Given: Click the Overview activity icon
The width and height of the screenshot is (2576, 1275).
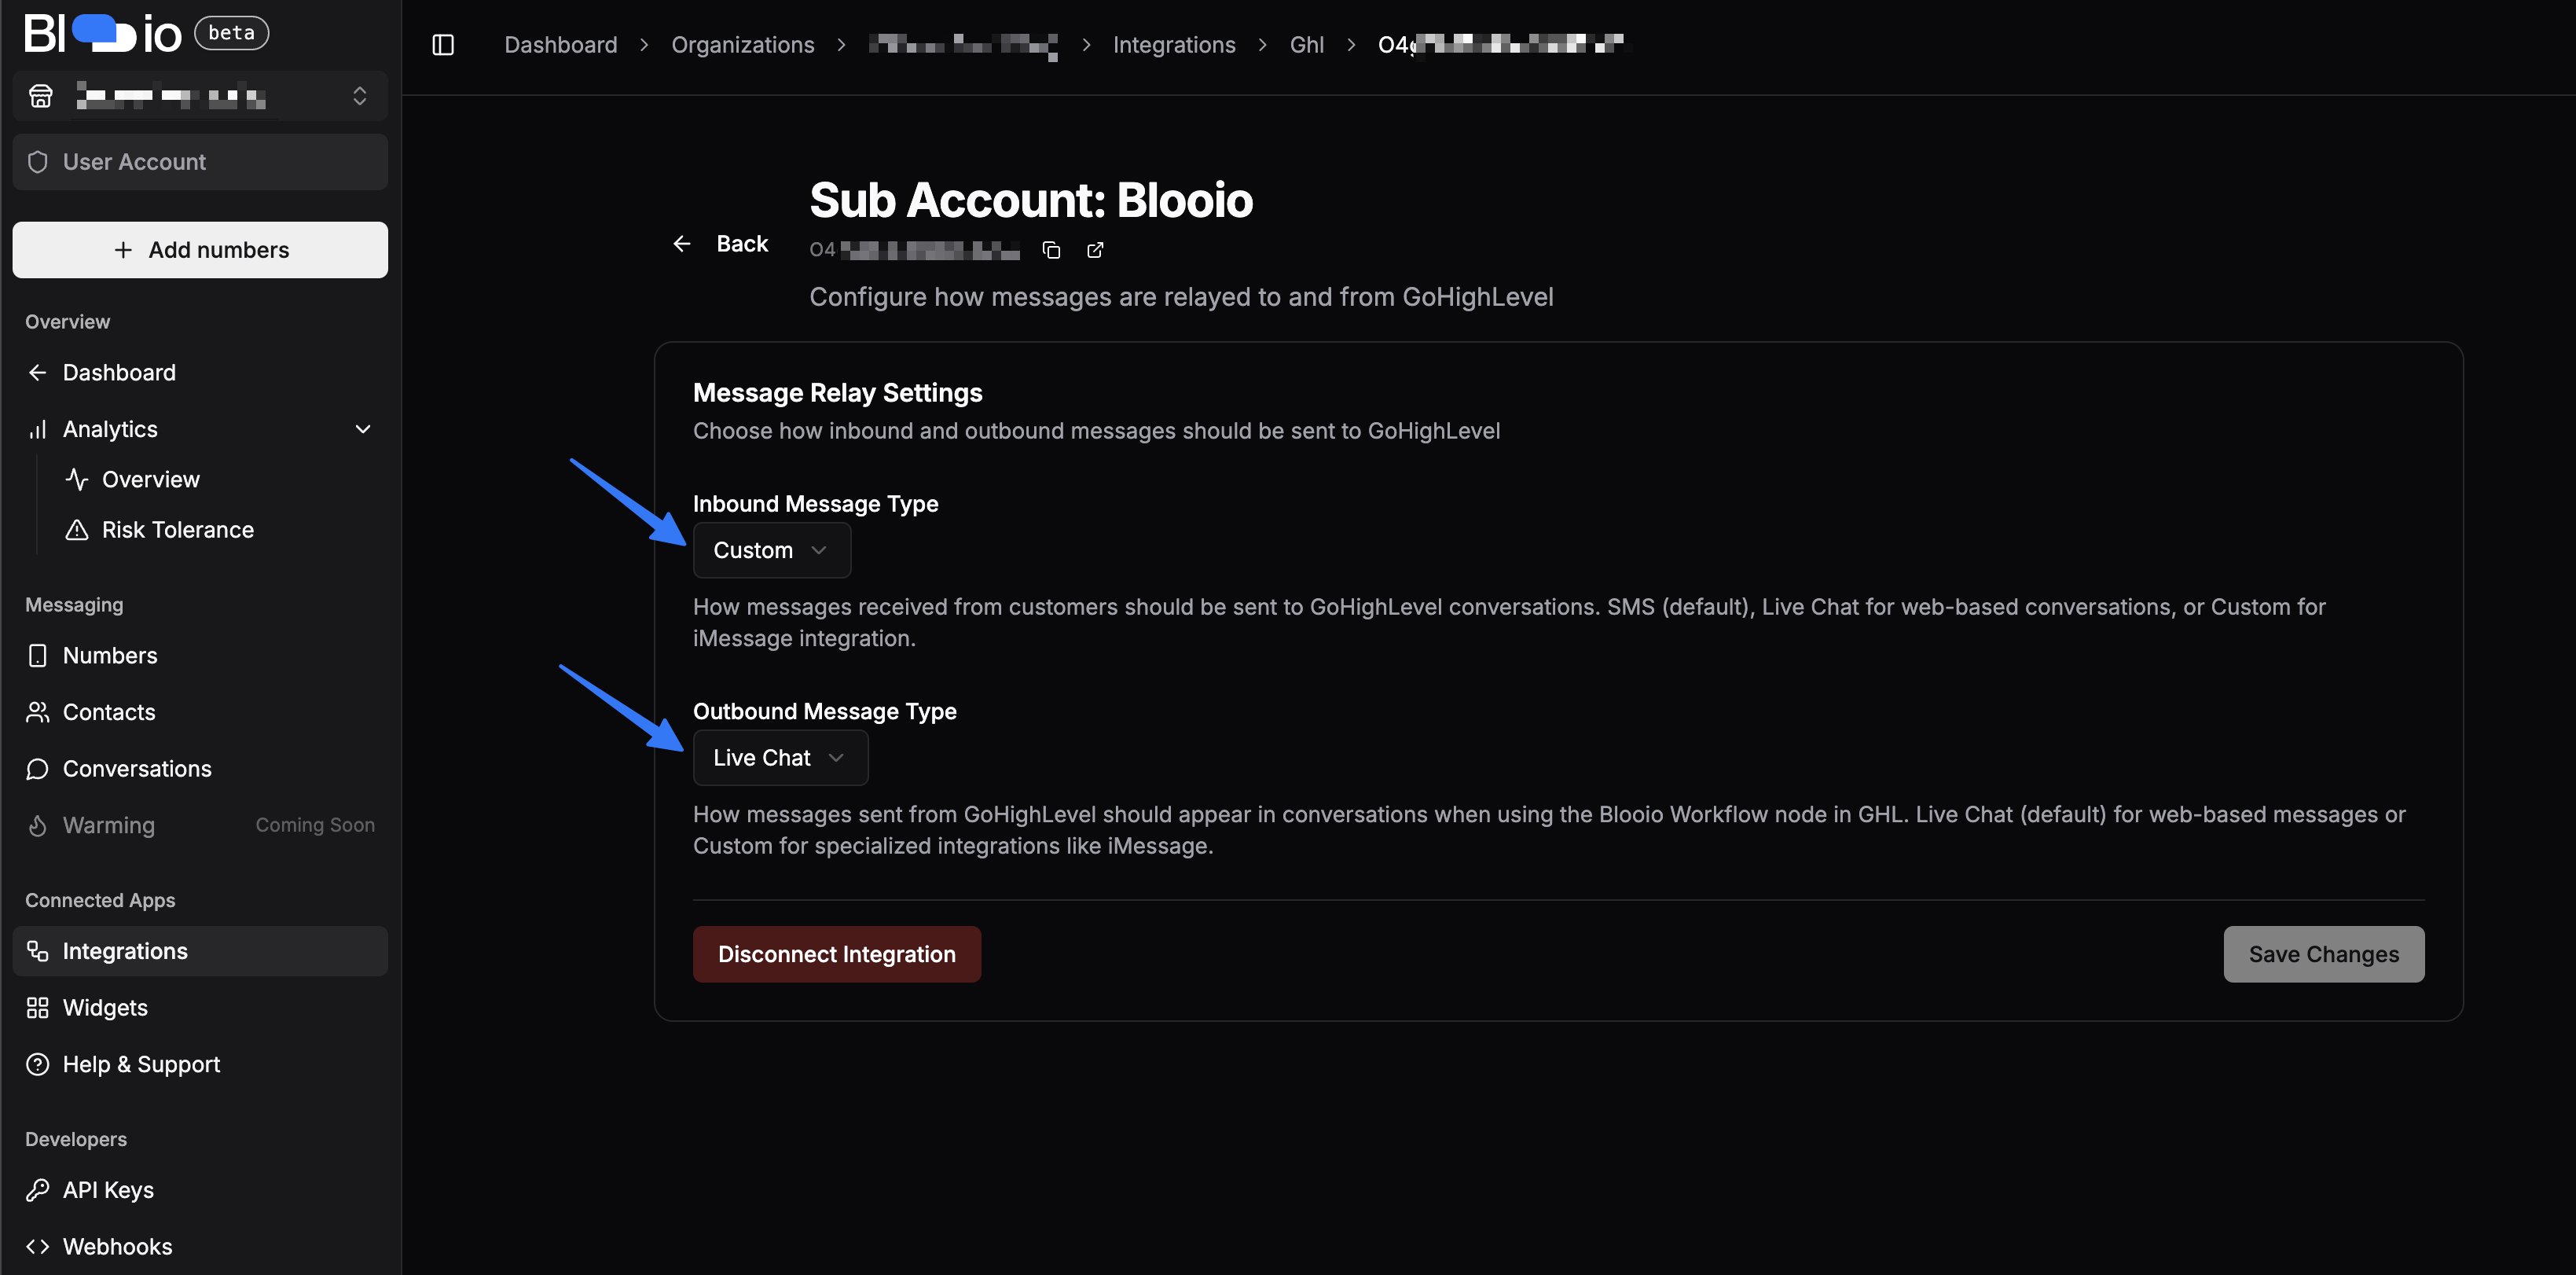Looking at the screenshot, I should tap(77, 479).
